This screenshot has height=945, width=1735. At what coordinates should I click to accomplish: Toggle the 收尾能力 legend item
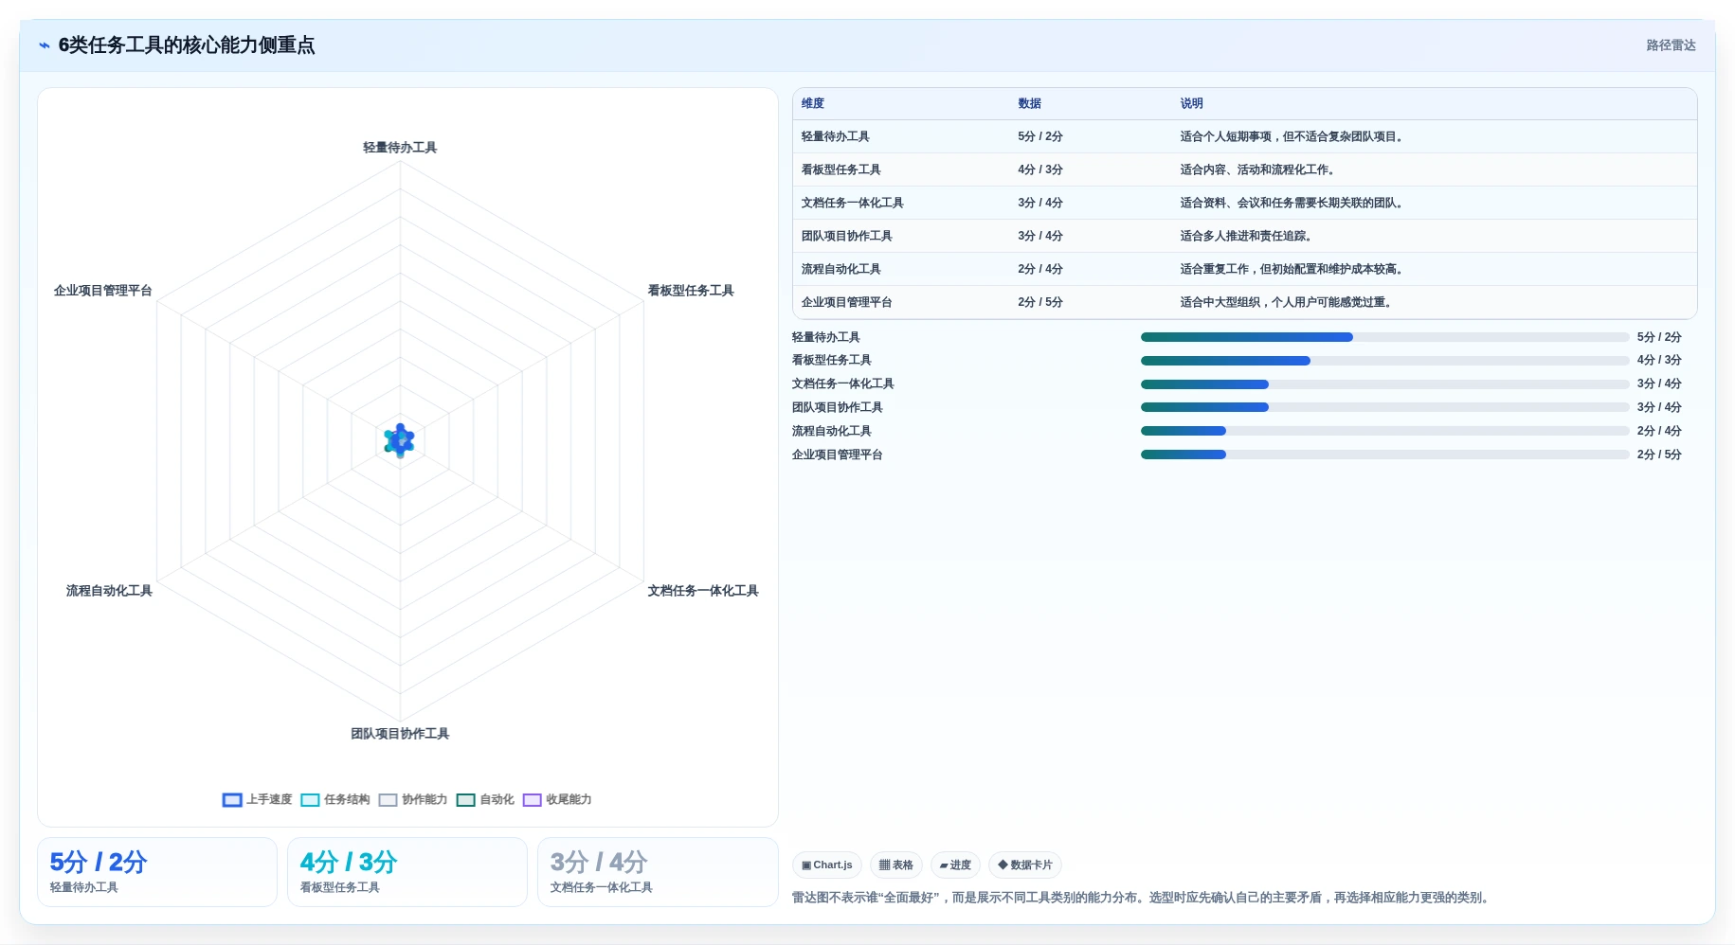click(557, 799)
